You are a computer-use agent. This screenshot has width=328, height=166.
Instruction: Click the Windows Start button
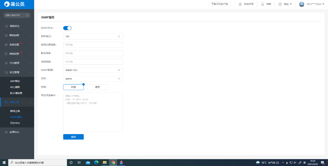click(x=4, y=162)
